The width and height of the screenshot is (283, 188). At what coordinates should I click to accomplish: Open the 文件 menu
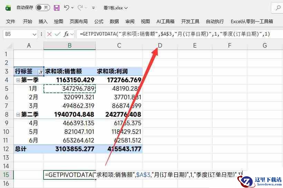coord(11,21)
